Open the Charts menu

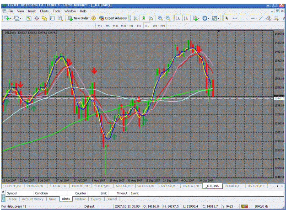44,11
